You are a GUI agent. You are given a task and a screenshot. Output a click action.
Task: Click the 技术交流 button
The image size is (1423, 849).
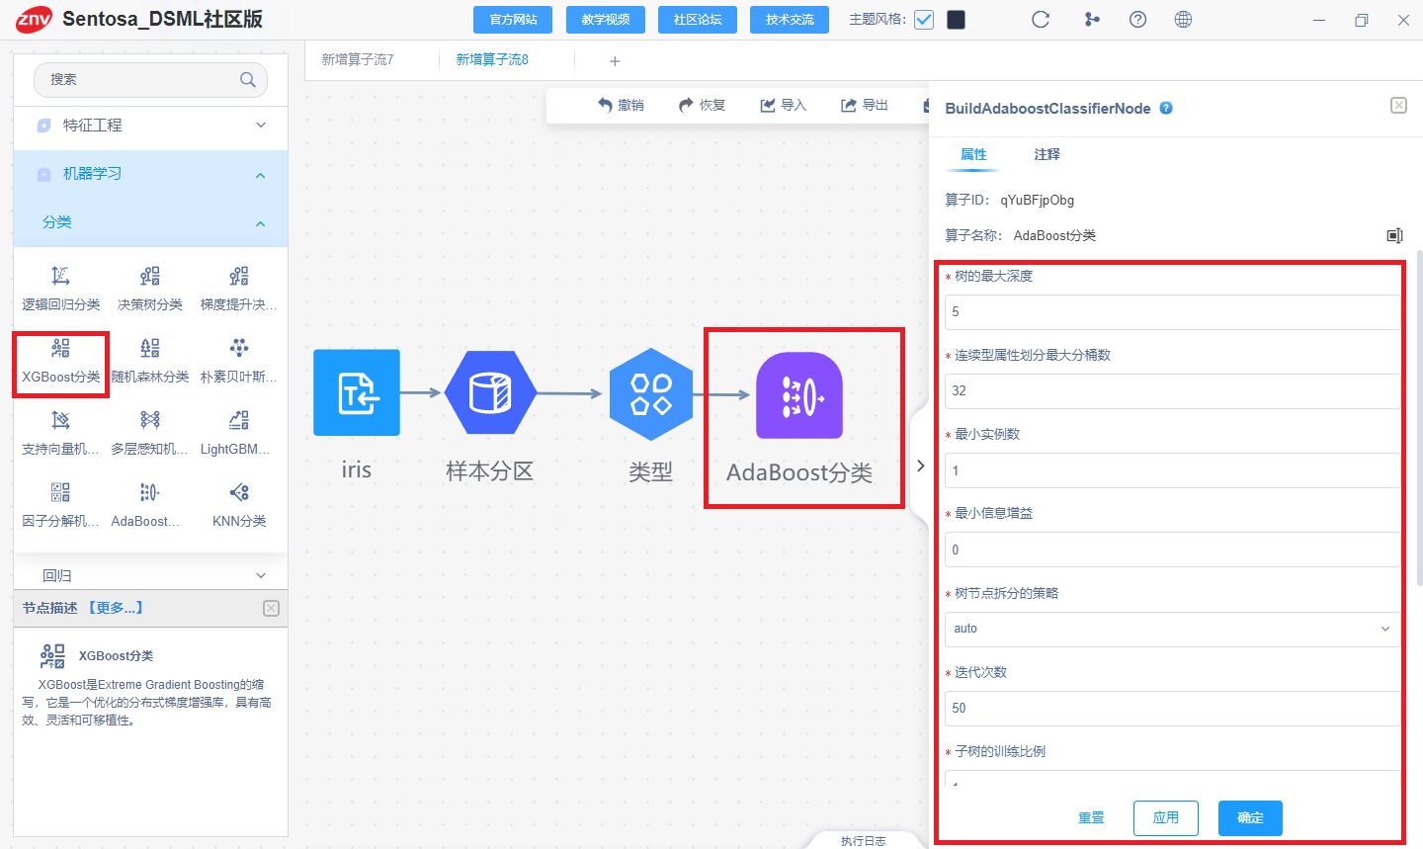790,20
